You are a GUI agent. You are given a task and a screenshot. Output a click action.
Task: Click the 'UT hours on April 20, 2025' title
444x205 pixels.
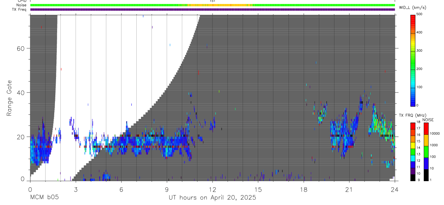[x=212, y=197]
